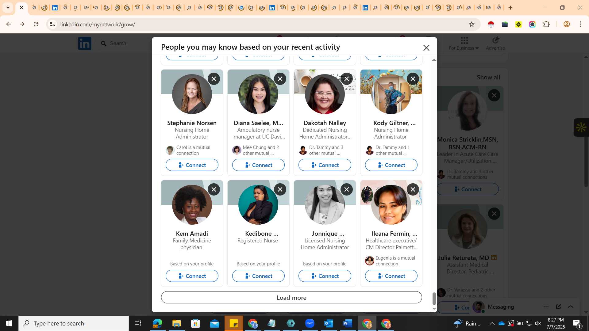Open a new browser tab
The height and width of the screenshot is (331, 589).
510,8
